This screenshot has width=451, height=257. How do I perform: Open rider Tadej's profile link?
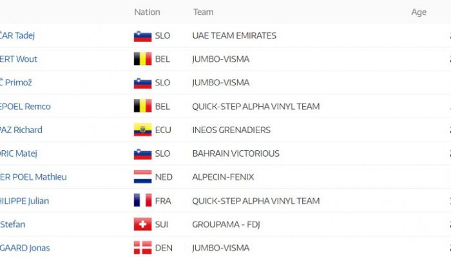point(17,35)
